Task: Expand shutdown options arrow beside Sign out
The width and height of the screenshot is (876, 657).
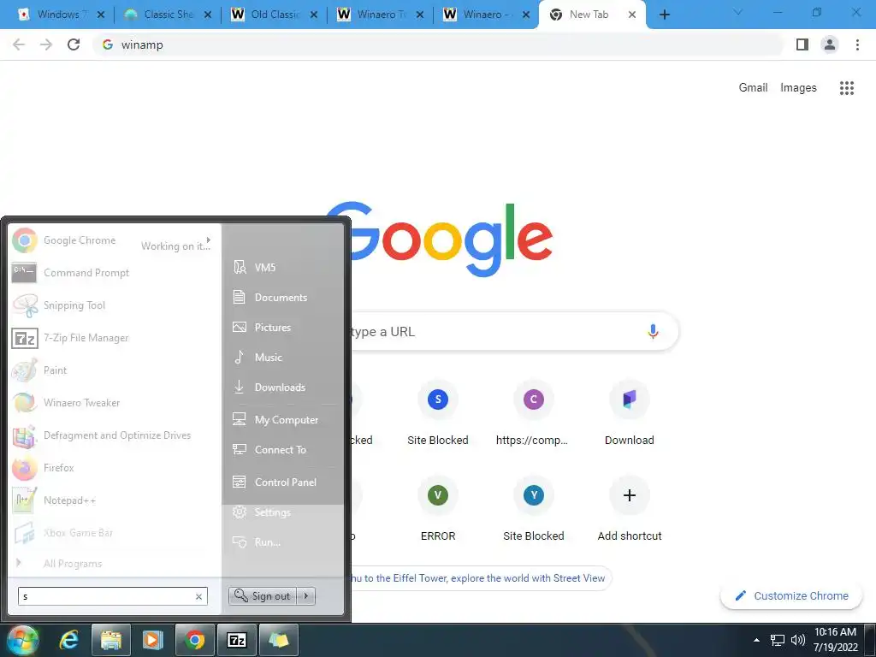Action: click(306, 596)
